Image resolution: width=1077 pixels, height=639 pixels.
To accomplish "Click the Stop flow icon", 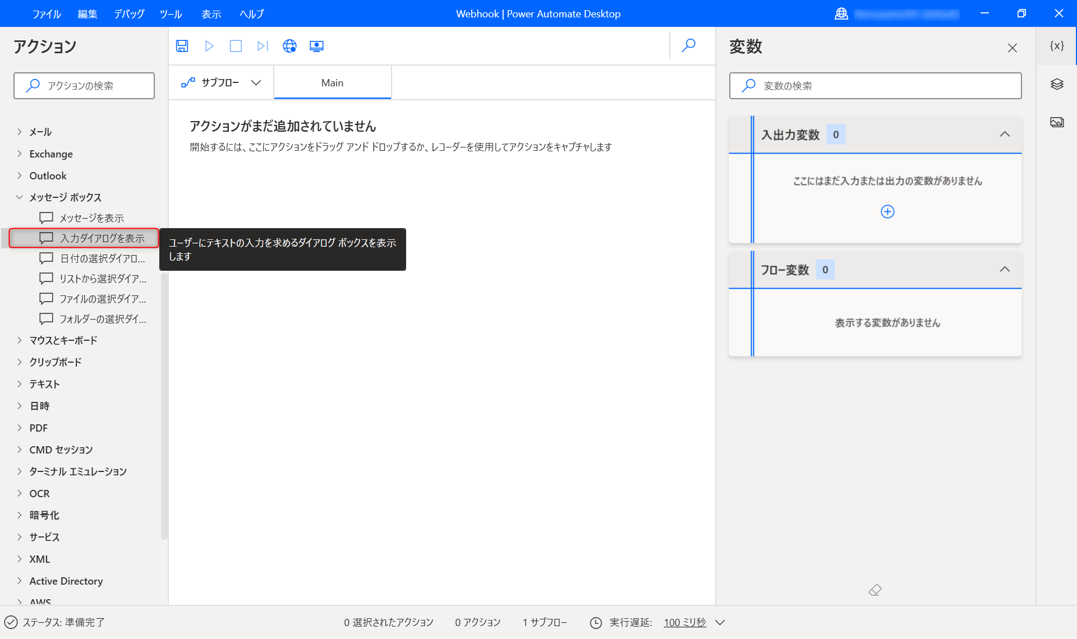I will point(236,46).
